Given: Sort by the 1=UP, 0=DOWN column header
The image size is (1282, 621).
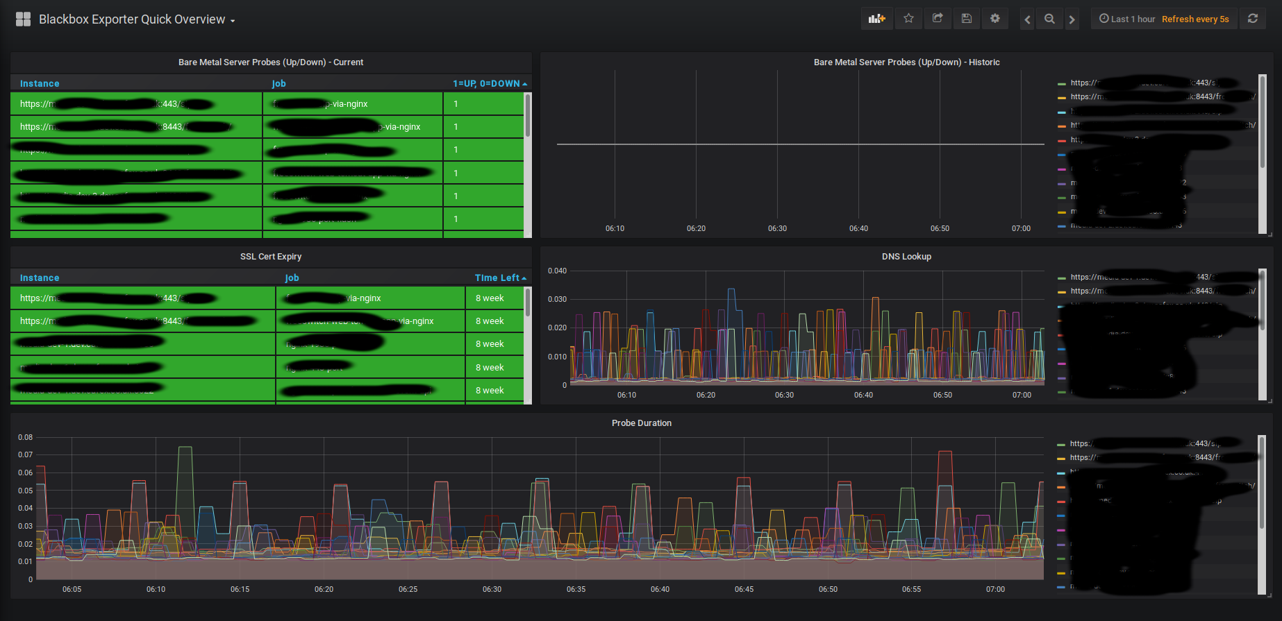Looking at the screenshot, I should coord(490,84).
